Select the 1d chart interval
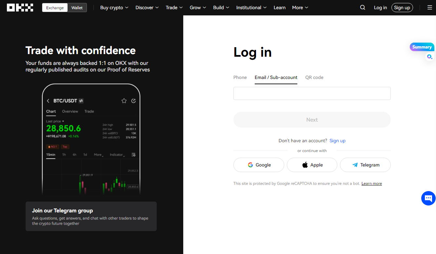 [x=85, y=155]
